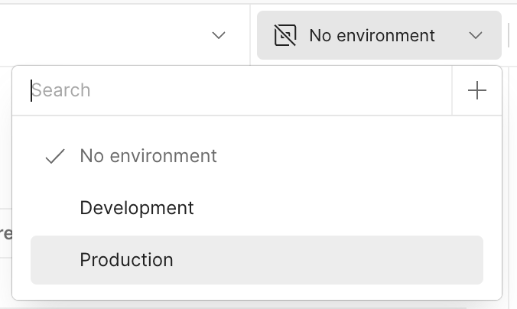The width and height of the screenshot is (517, 309).
Task: Click the Production text in dropdown list
Action: [127, 260]
